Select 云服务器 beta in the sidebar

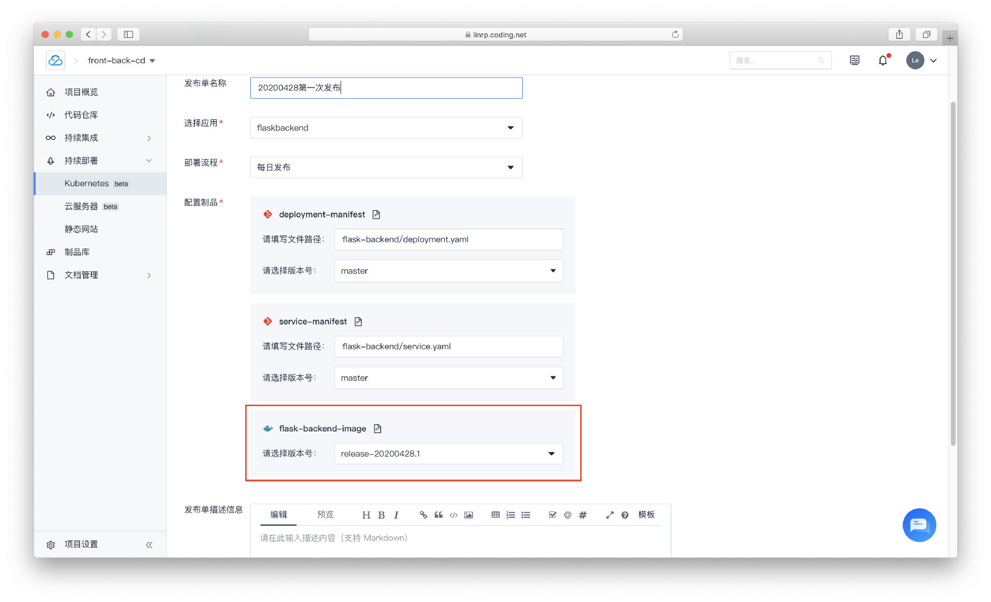pos(100,206)
